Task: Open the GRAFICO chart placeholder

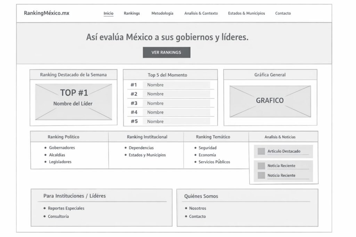Action: coord(270,101)
